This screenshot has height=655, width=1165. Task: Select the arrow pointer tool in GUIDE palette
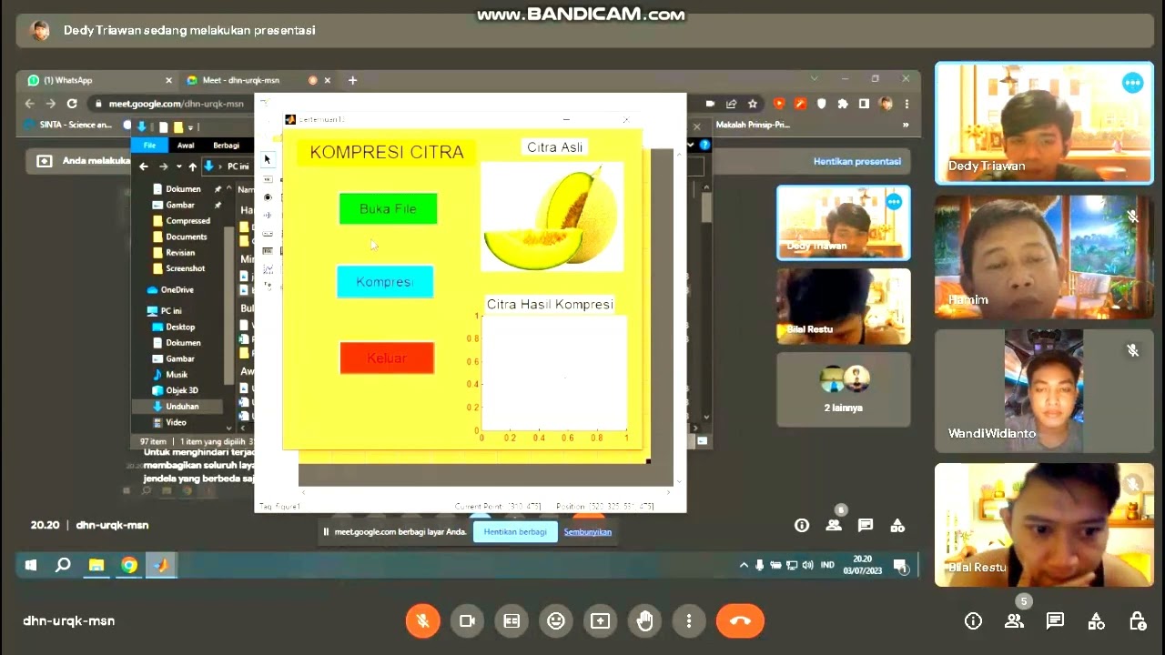point(267,159)
